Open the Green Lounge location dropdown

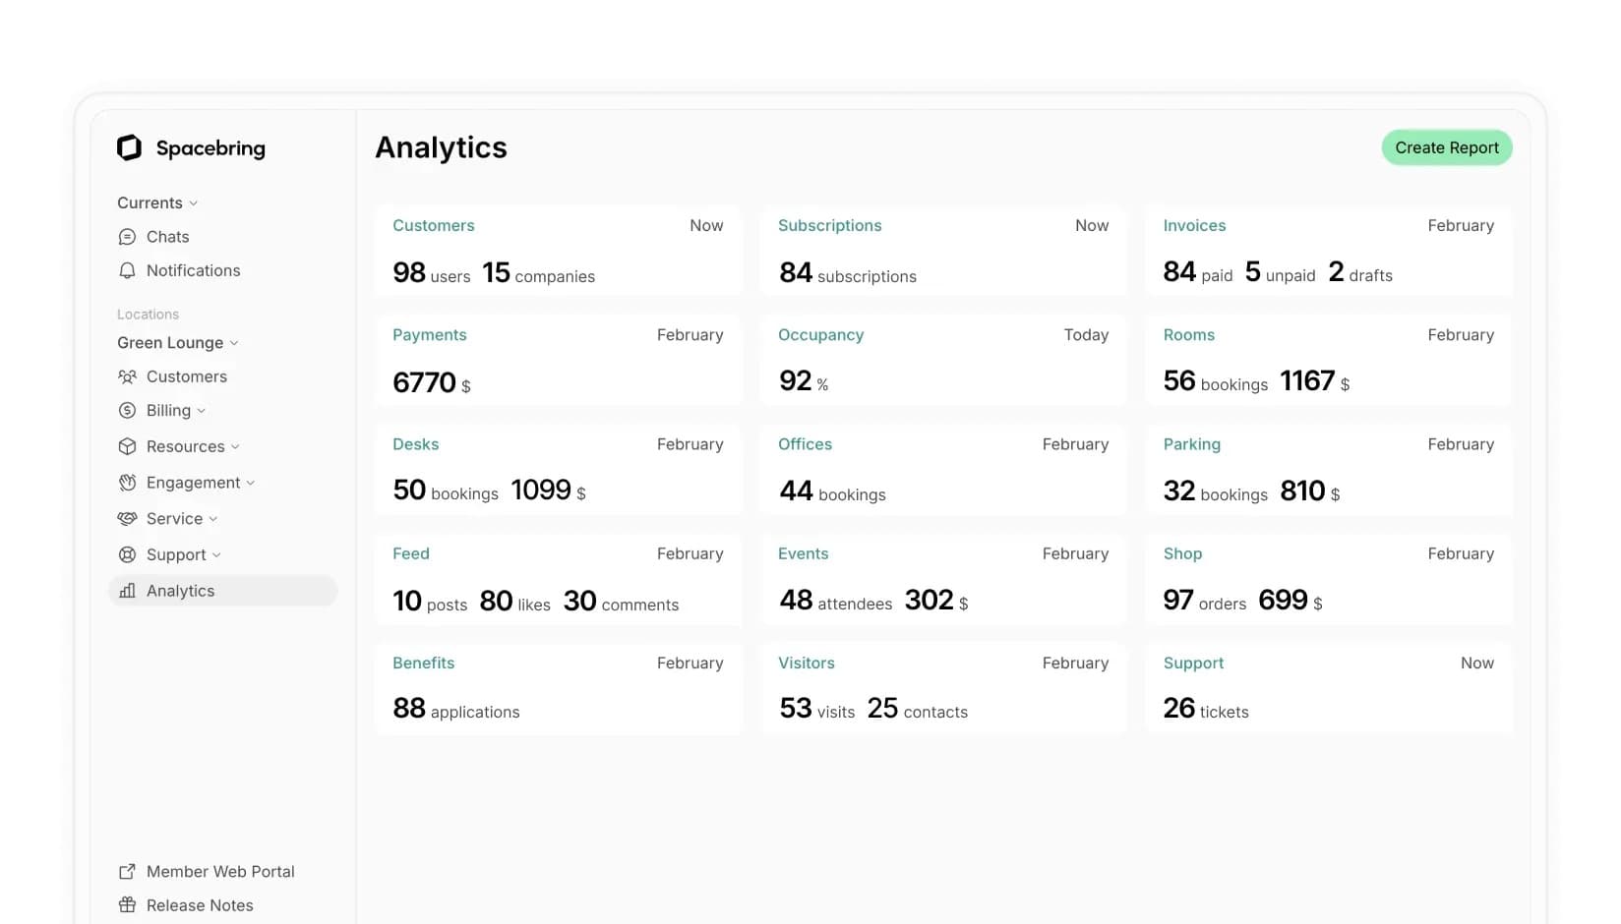[177, 343]
